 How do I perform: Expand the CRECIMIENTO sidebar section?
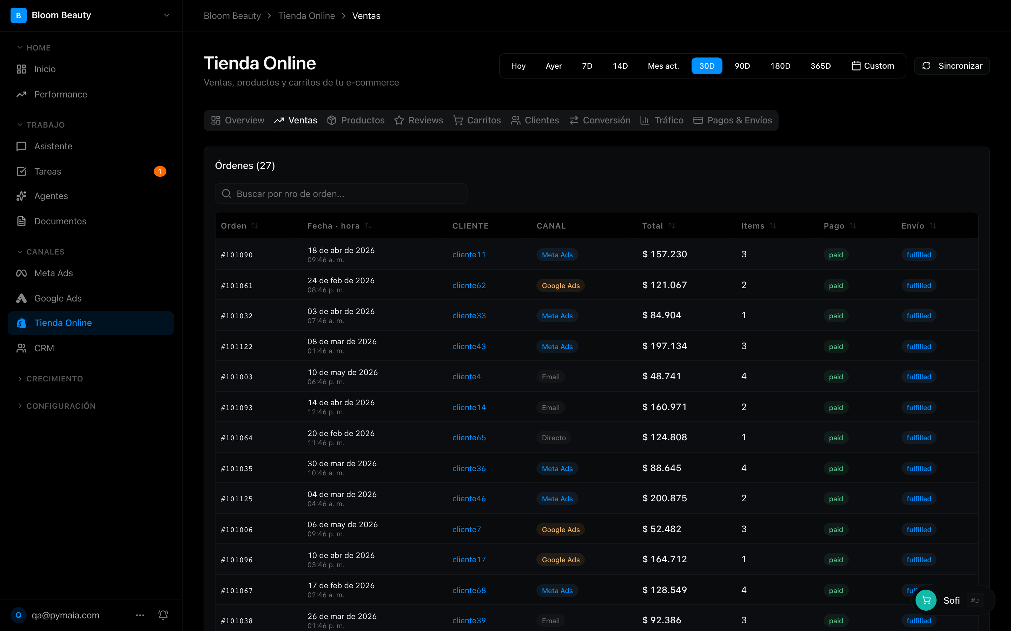click(x=50, y=379)
